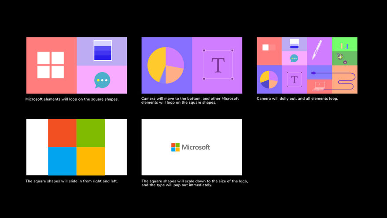Image resolution: width=387 pixels, height=218 pixels.
Task: Click the gray globe icon on dark green tile
Action: tap(340, 56)
